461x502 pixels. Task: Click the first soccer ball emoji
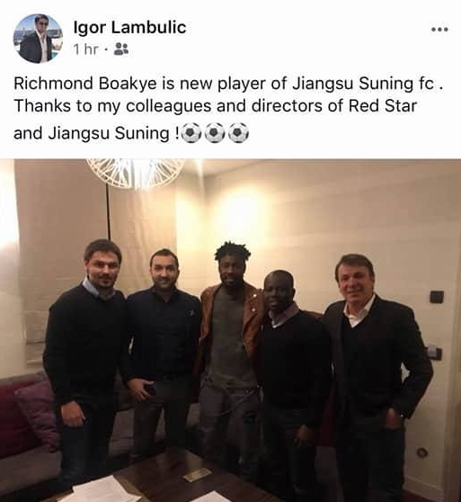coord(191,132)
